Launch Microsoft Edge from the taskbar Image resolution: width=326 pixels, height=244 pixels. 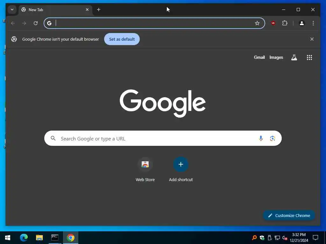[x=24, y=238]
